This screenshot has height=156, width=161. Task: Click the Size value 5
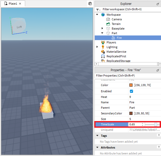(x=130, y=119)
